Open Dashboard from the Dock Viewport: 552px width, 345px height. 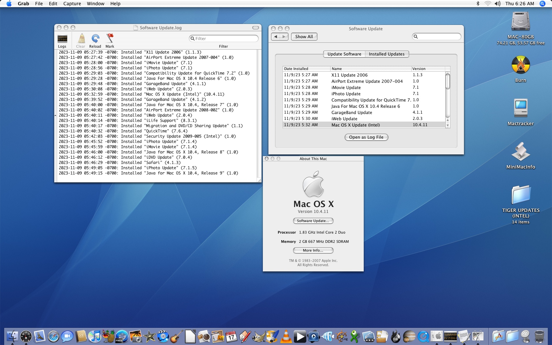click(x=26, y=336)
